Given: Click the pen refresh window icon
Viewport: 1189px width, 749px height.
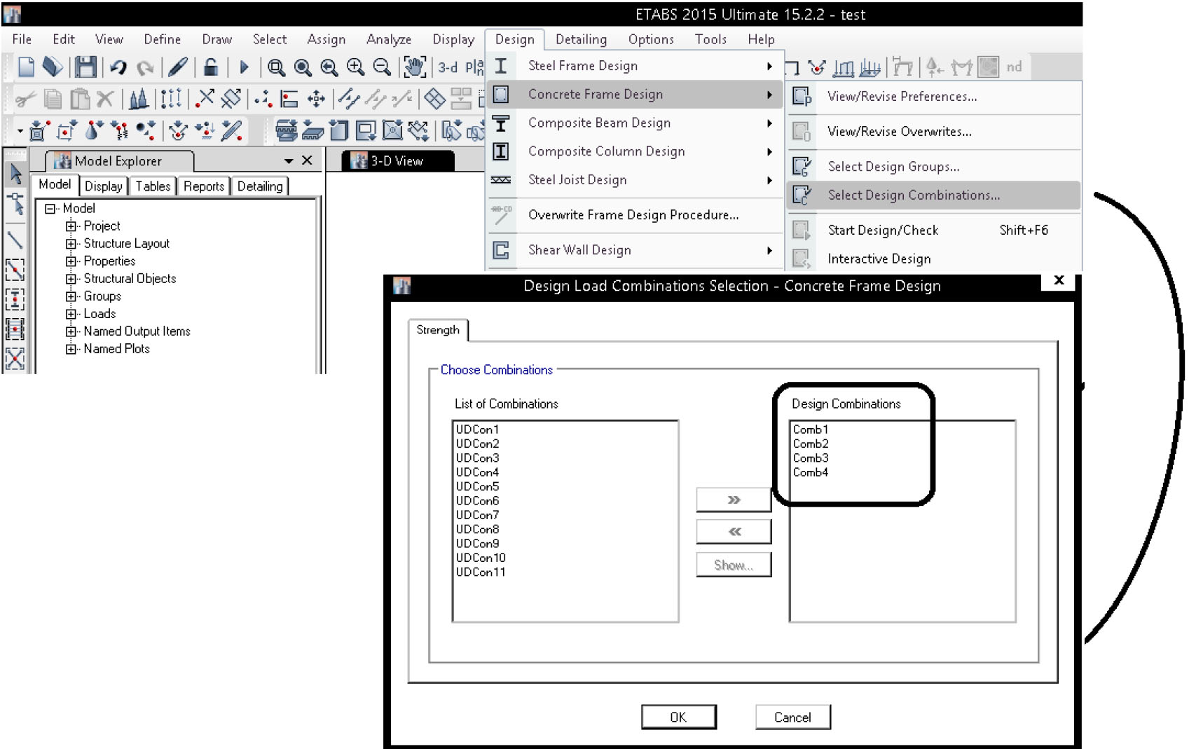Looking at the screenshot, I should (x=178, y=67).
